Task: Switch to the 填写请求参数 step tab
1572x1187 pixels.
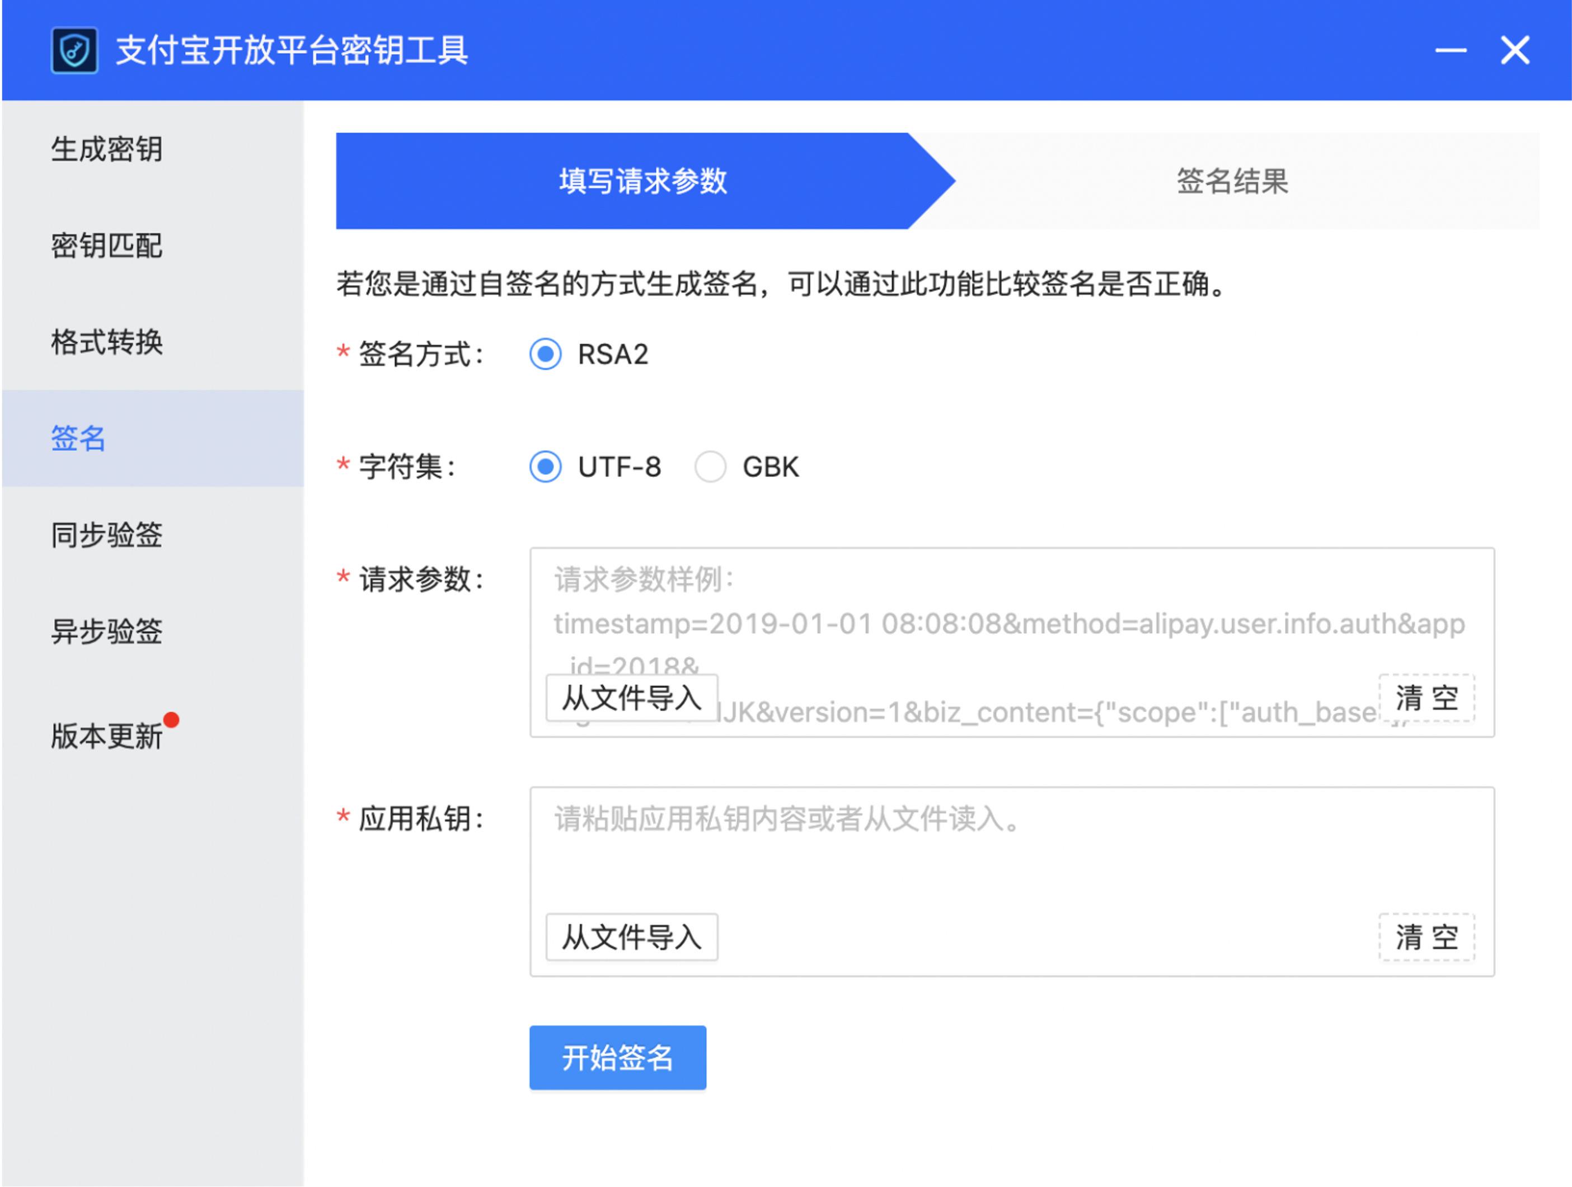Action: pos(644,181)
